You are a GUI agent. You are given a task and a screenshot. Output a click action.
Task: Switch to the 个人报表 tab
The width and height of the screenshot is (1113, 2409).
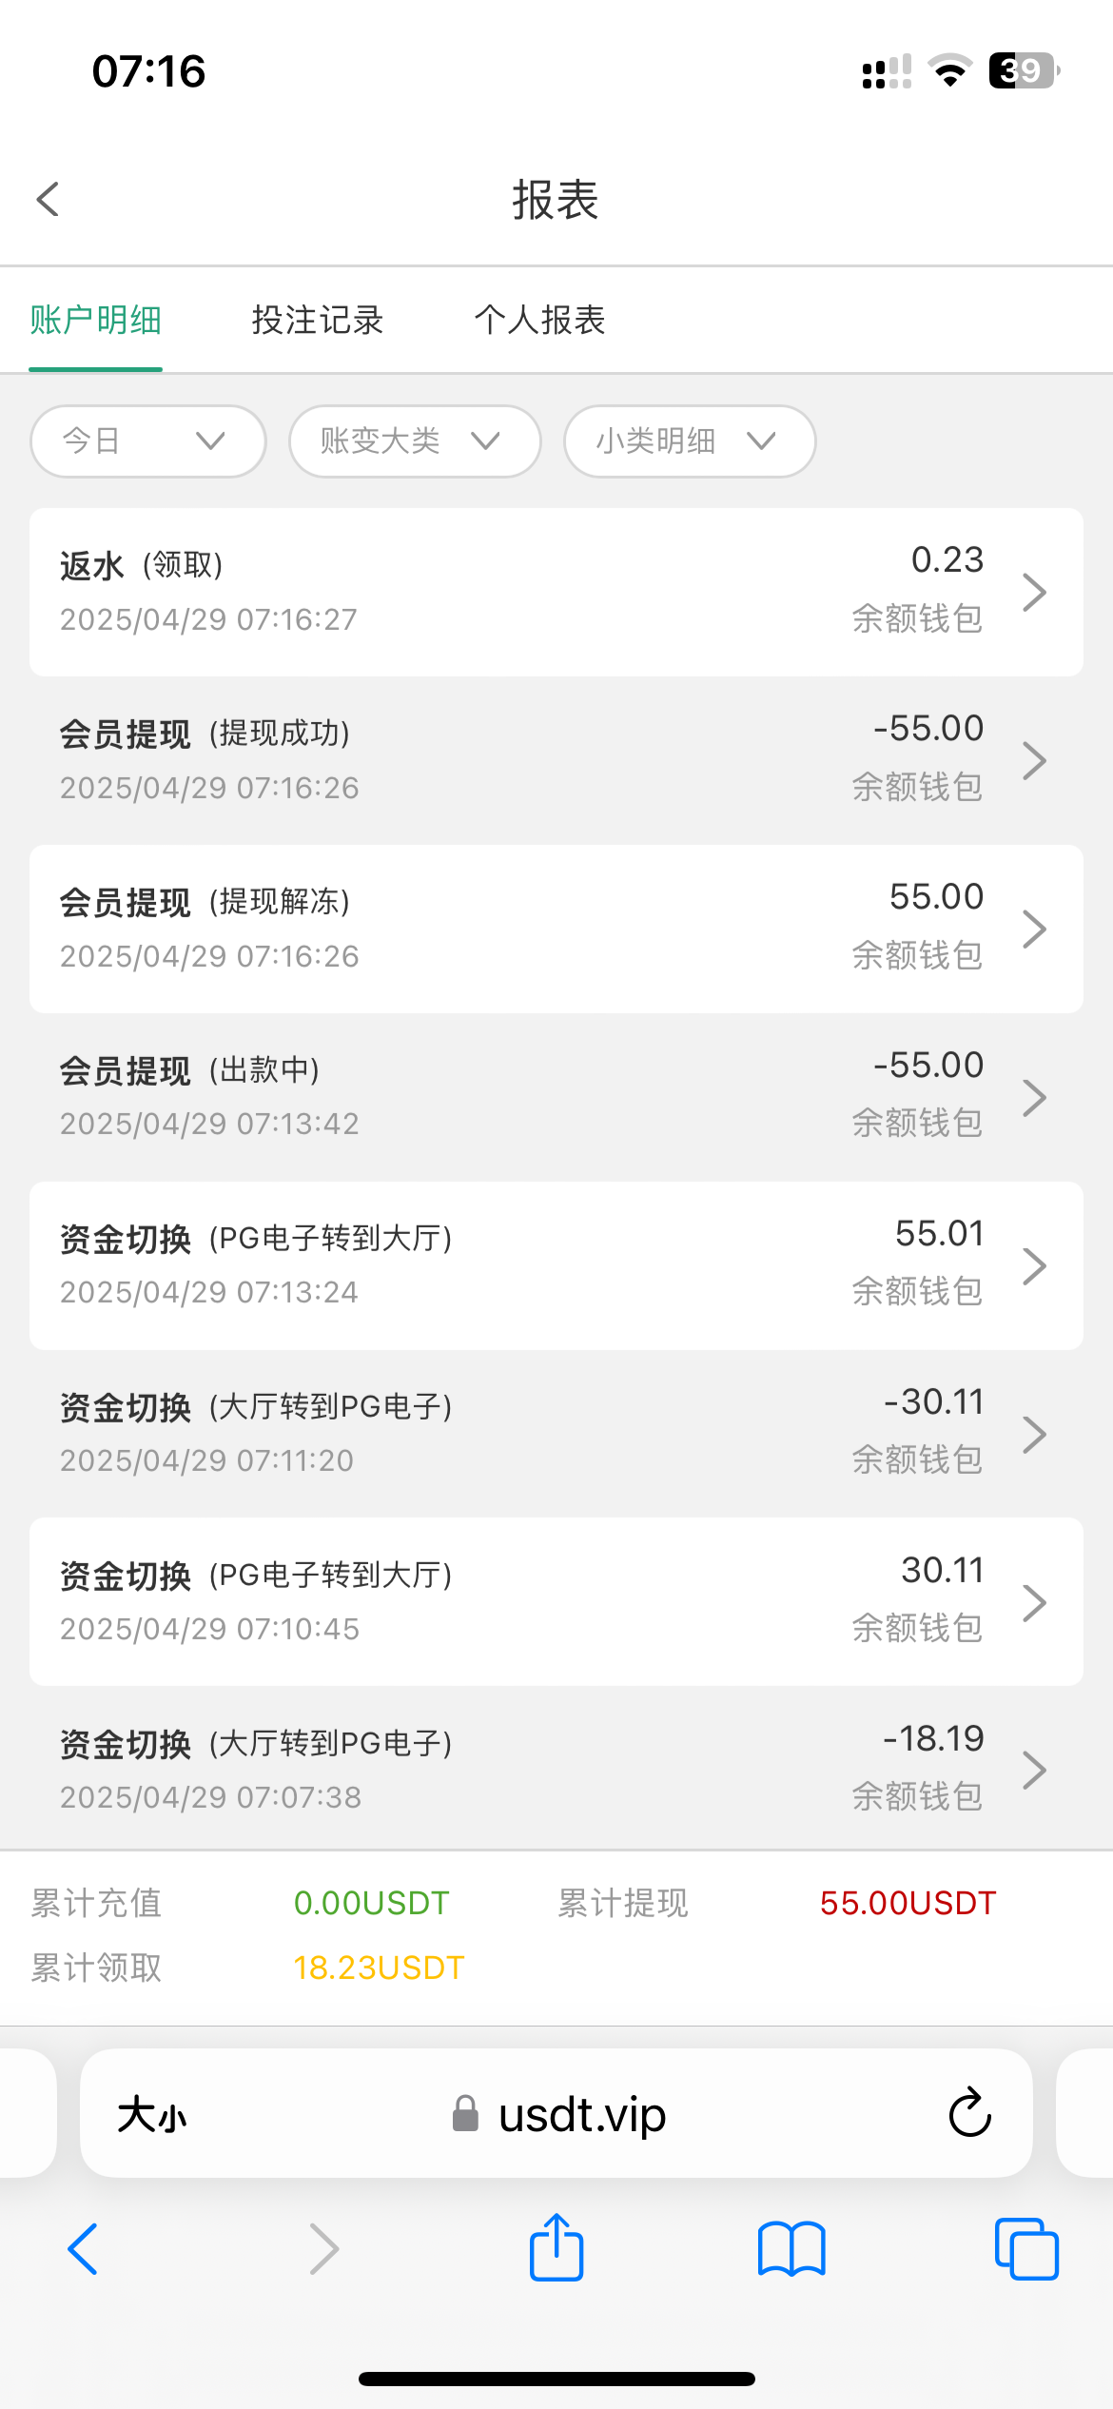pos(539,321)
